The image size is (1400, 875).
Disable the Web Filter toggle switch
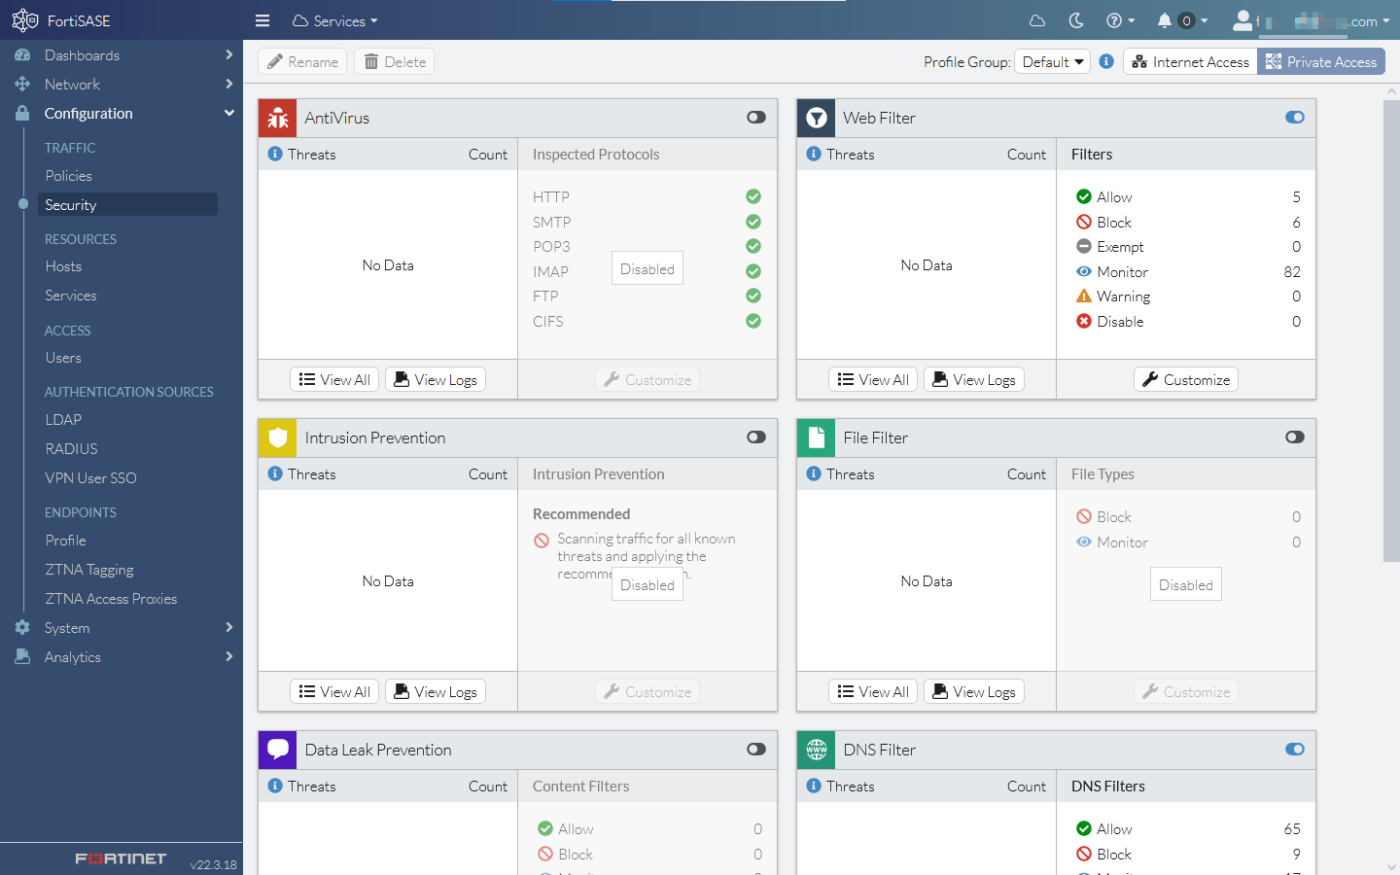[1295, 117]
